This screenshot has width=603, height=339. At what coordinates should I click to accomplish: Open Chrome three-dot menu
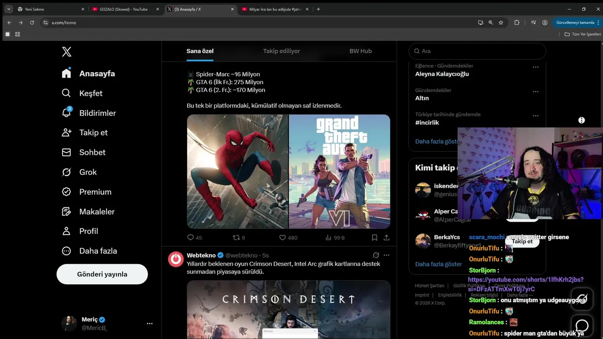point(598,23)
